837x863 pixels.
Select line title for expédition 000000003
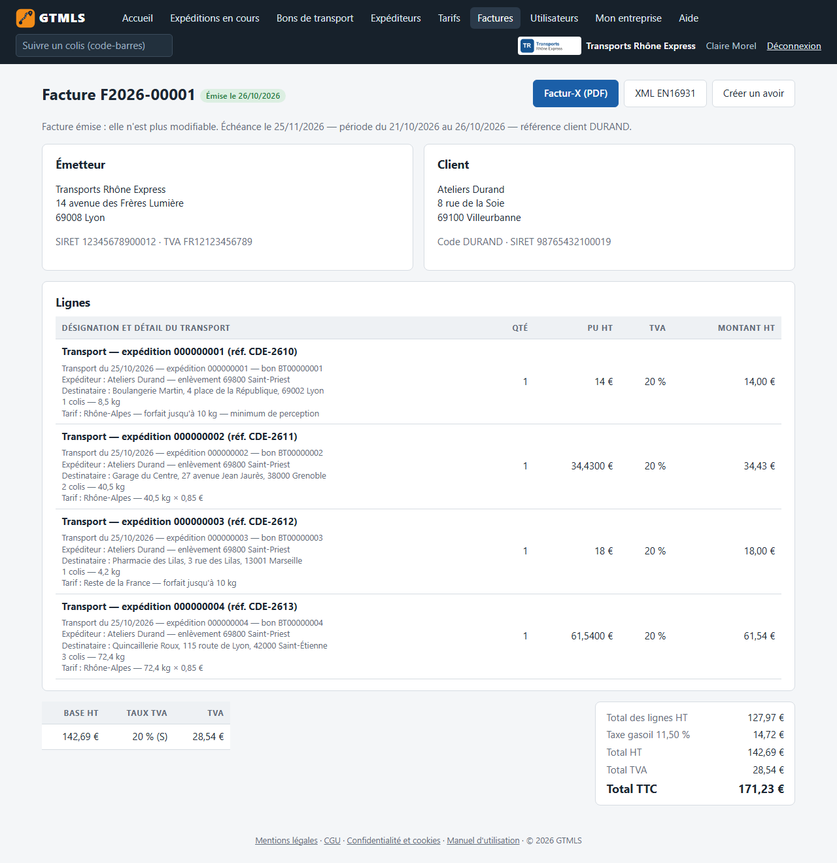(x=180, y=522)
